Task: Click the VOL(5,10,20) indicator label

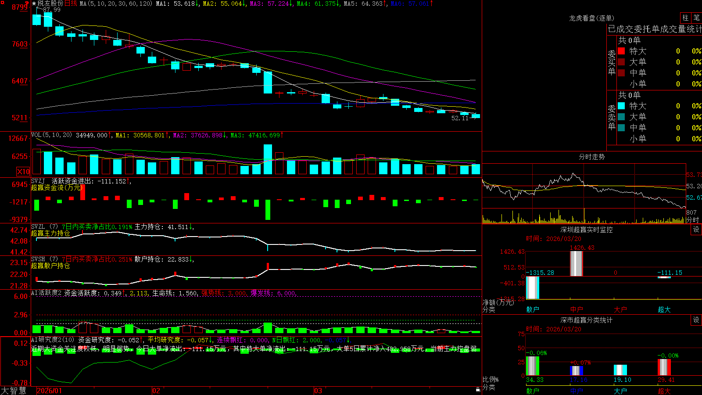Action: pyautogui.click(x=51, y=135)
